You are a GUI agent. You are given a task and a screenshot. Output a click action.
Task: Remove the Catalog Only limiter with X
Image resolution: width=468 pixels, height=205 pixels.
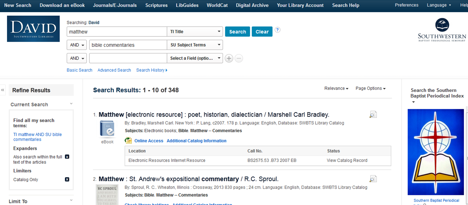click(x=67, y=179)
